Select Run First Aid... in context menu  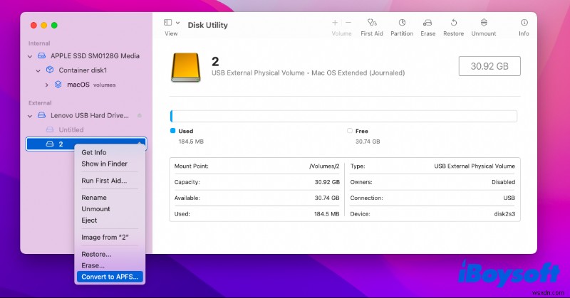(104, 181)
